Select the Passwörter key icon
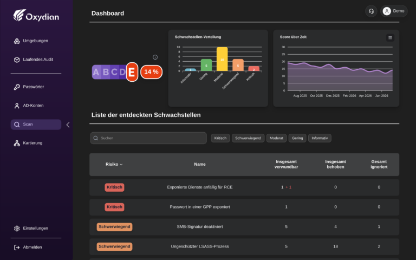 tap(17, 87)
